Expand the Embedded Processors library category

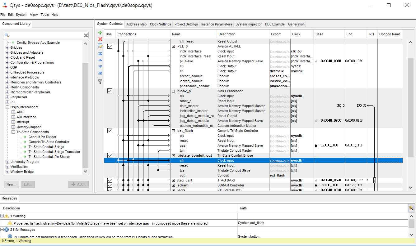7,72
